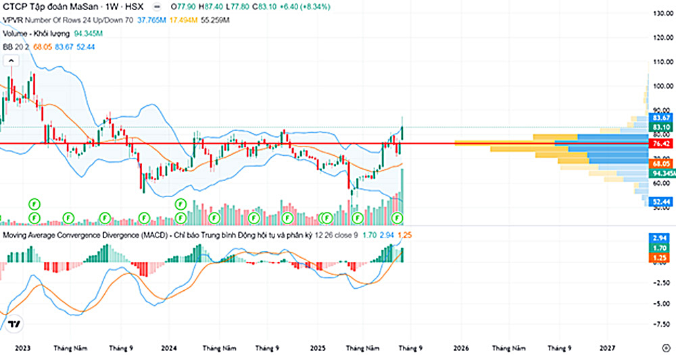The width and height of the screenshot is (676, 355).
Task: Click the 17.494M VPVR value
Action: (183, 20)
